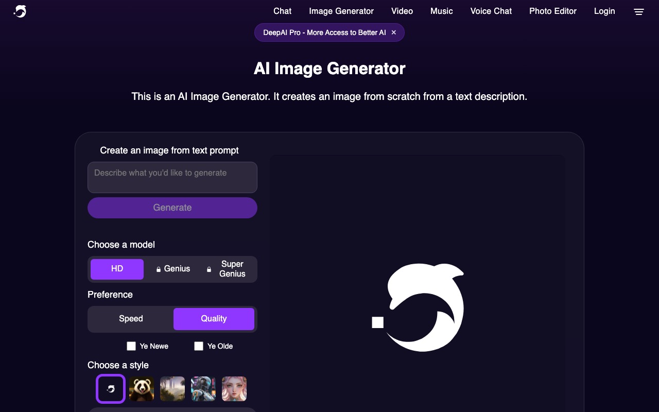Switch preference from Quality to Speed
This screenshot has width=659, height=412.
pyautogui.click(x=131, y=319)
